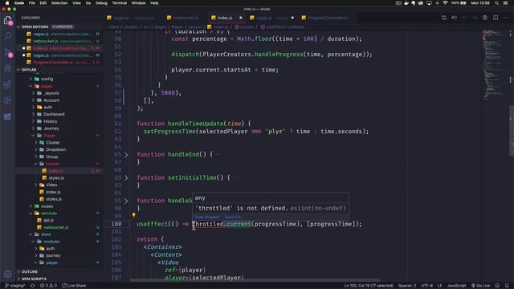Select websocket.js under services folder
This screenshot has width=514, height=289.
coord(55,227)
